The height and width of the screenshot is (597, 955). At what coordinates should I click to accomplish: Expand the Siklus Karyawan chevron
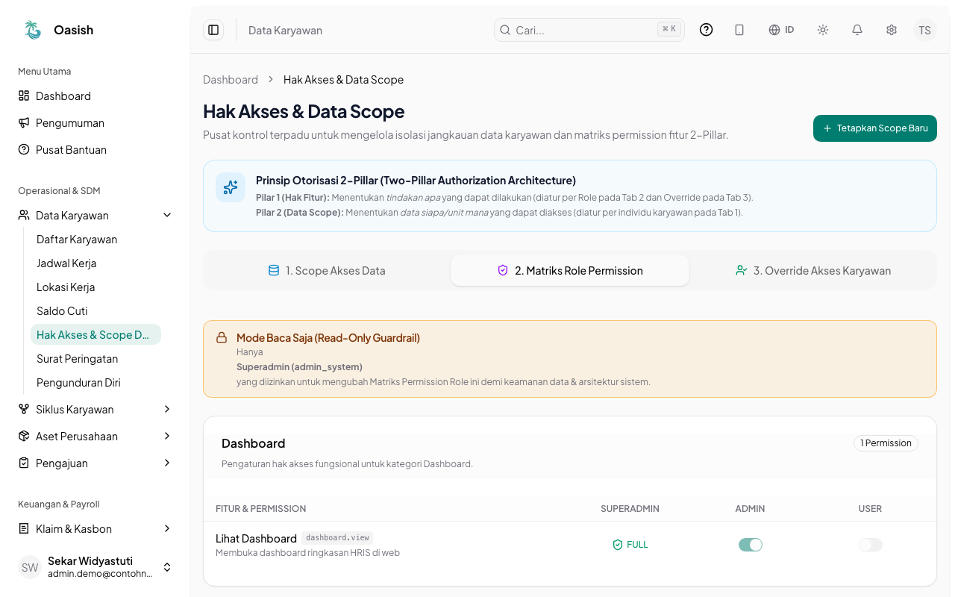167,410
